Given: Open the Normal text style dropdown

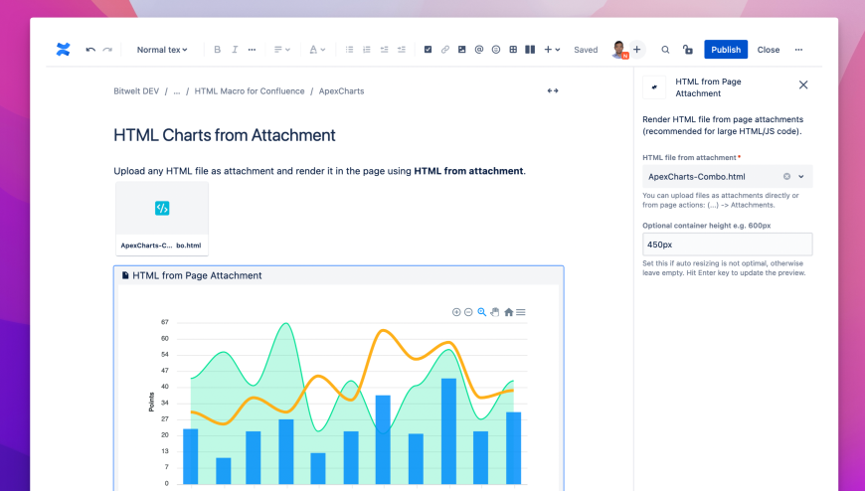Looking at the screenshot, I should tap(162, 50).
